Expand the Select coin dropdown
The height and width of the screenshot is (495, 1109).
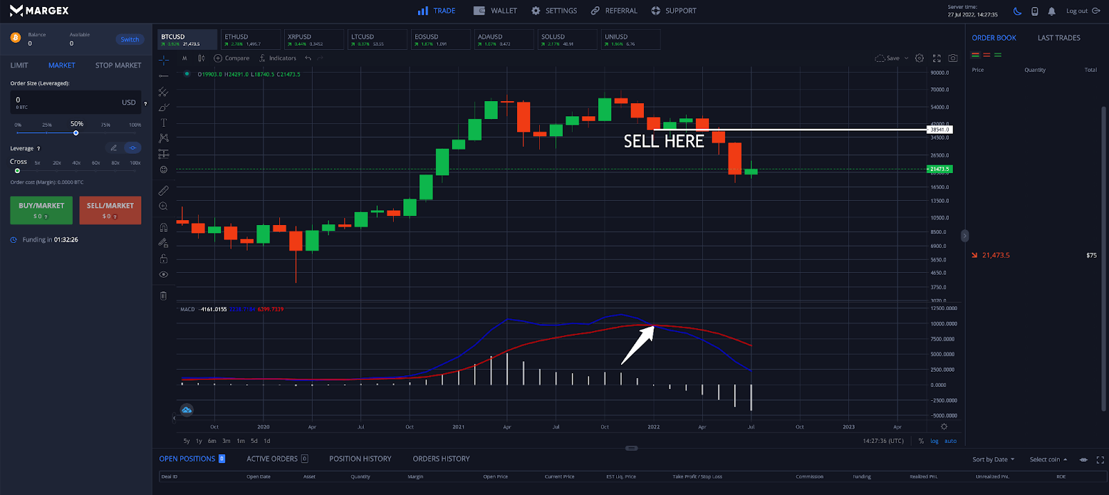click(1048, 460)
